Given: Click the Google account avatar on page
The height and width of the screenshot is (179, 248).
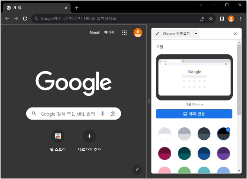Looking at the screenshot, I should [138, 33].
